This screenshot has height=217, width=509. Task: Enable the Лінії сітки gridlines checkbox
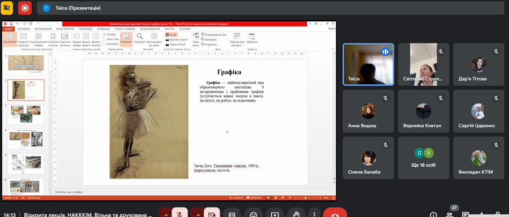(x=111, y=39)
